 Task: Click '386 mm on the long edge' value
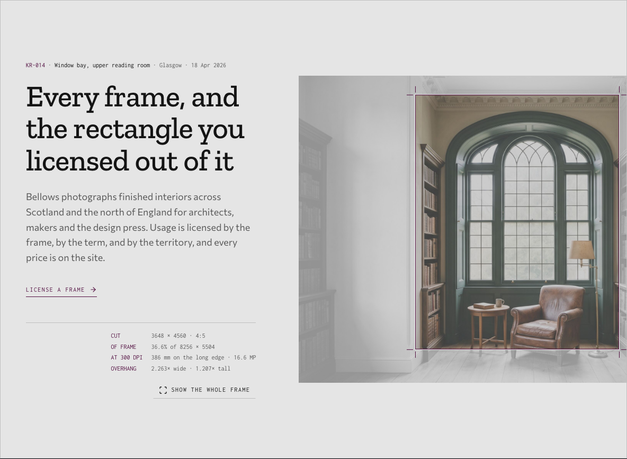pos(187,357)
